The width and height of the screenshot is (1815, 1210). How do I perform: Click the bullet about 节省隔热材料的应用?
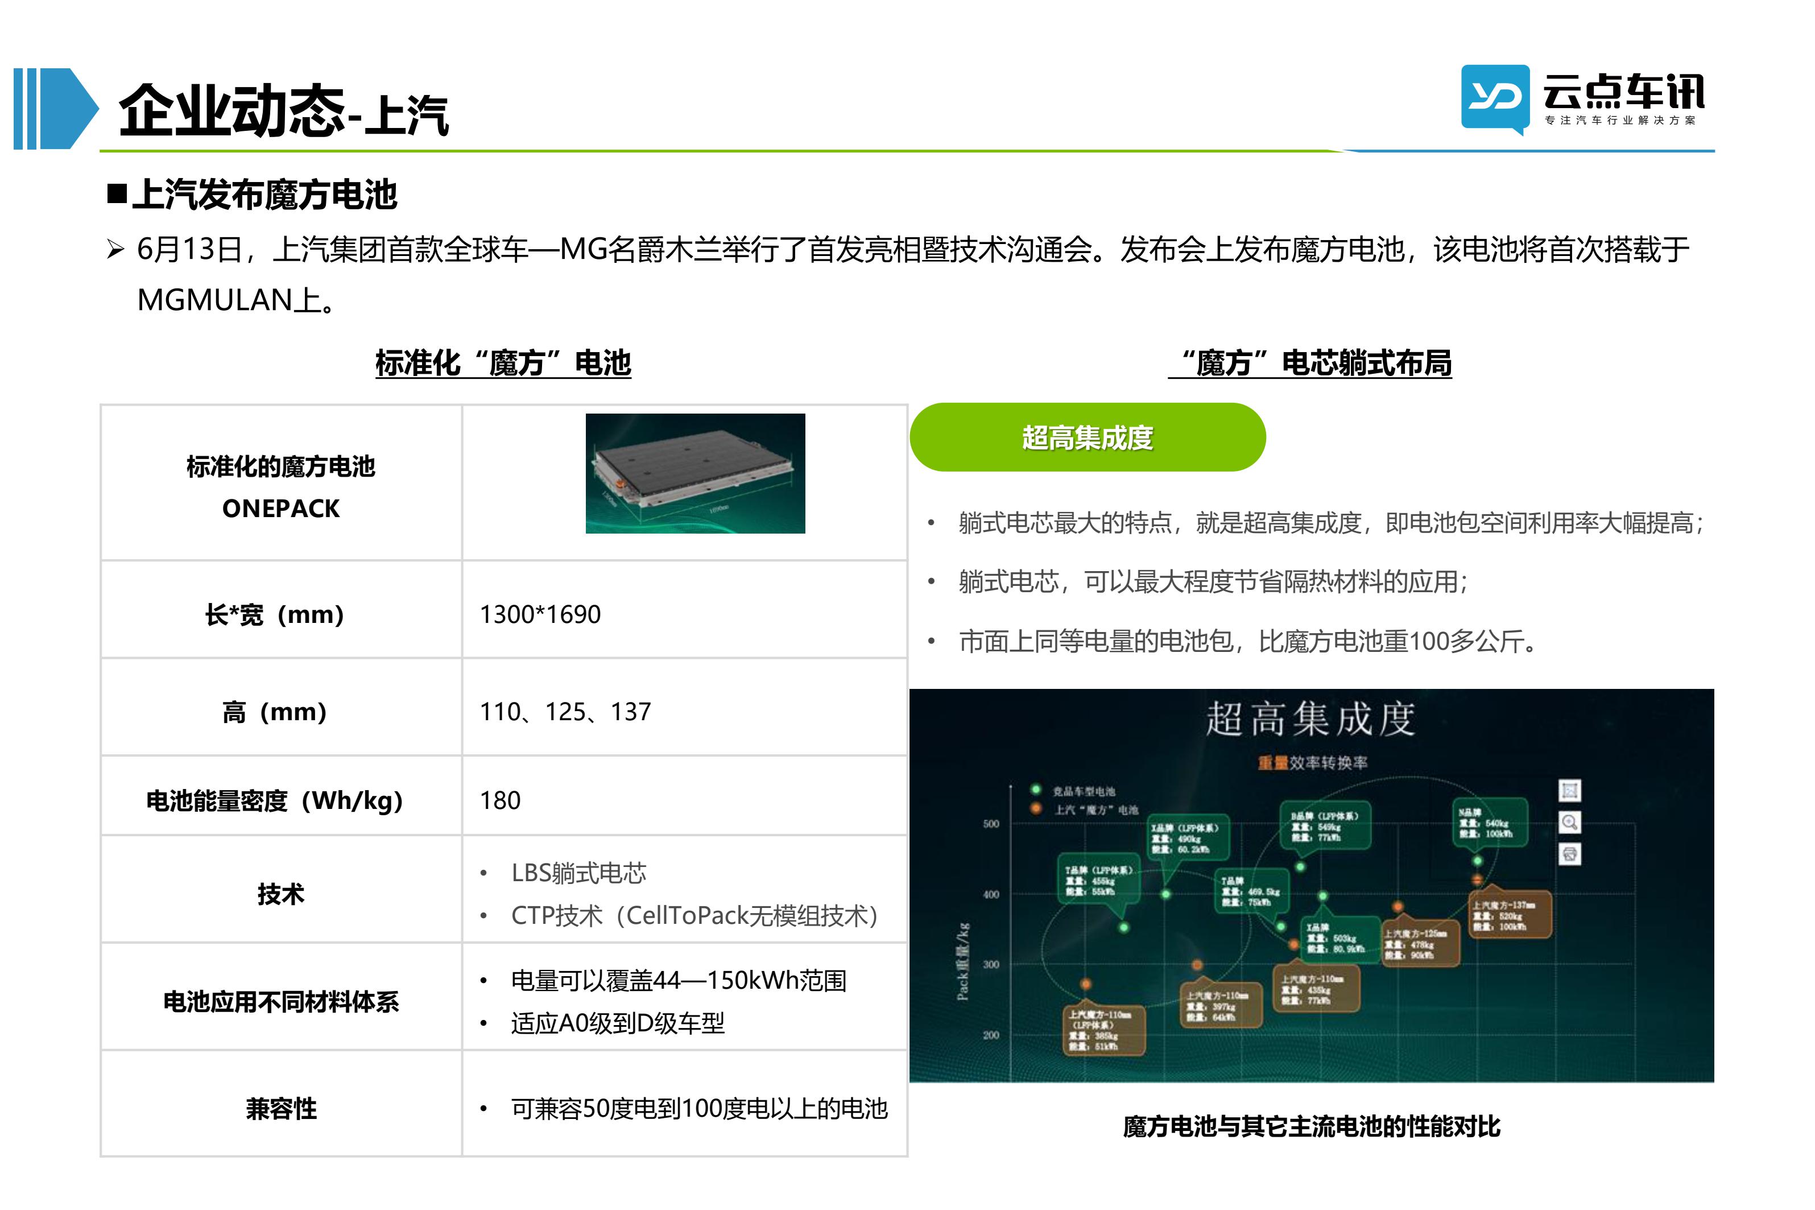tap(1213, 581)
